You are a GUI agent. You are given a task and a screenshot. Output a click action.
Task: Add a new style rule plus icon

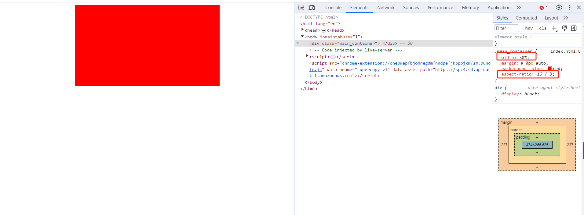tap(554, 28)
